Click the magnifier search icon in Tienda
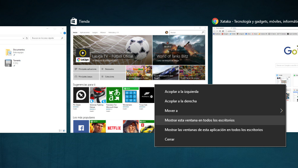 pyautogui.click(x=203, y=32)
